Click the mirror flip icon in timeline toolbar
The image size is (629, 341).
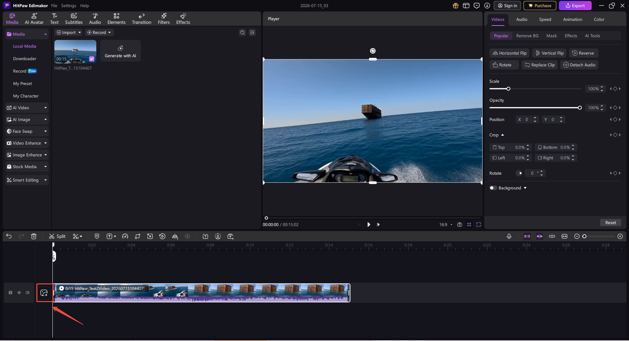click(x=175, y=236)
